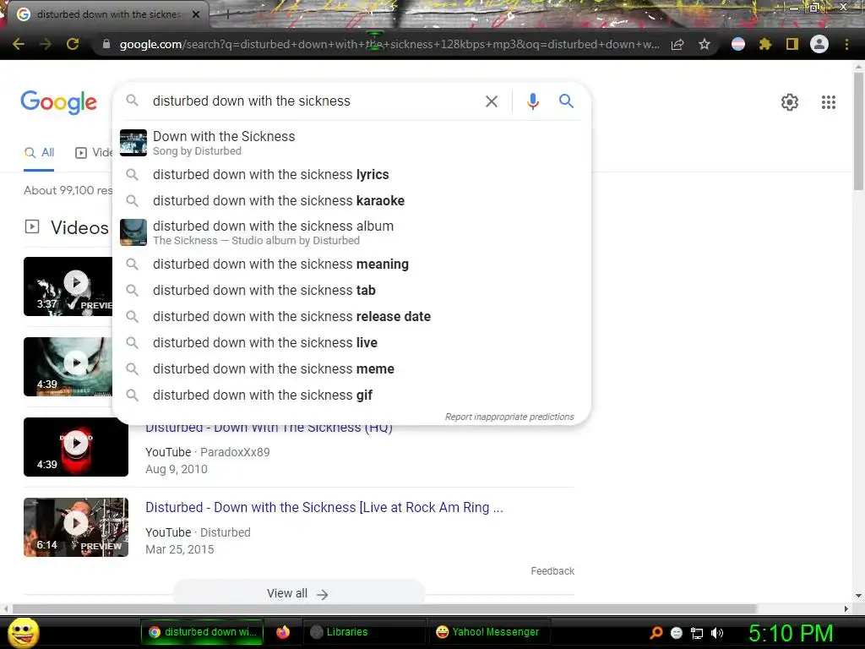Choose the gif suggestion

point(351,395)
